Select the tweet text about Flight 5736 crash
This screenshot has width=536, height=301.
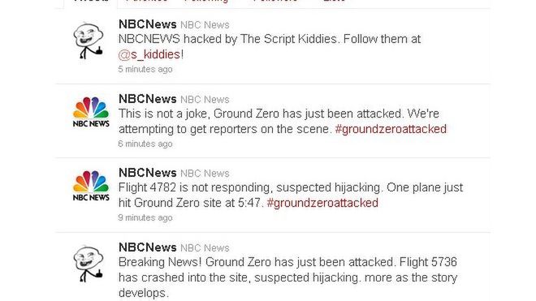[x=287, y=277]
